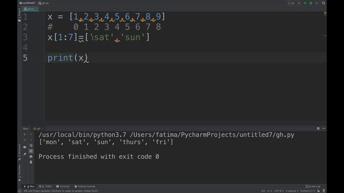Click cursor position indicator in status bar
Screen dimensions: 344x193
[x=263, y=191]
